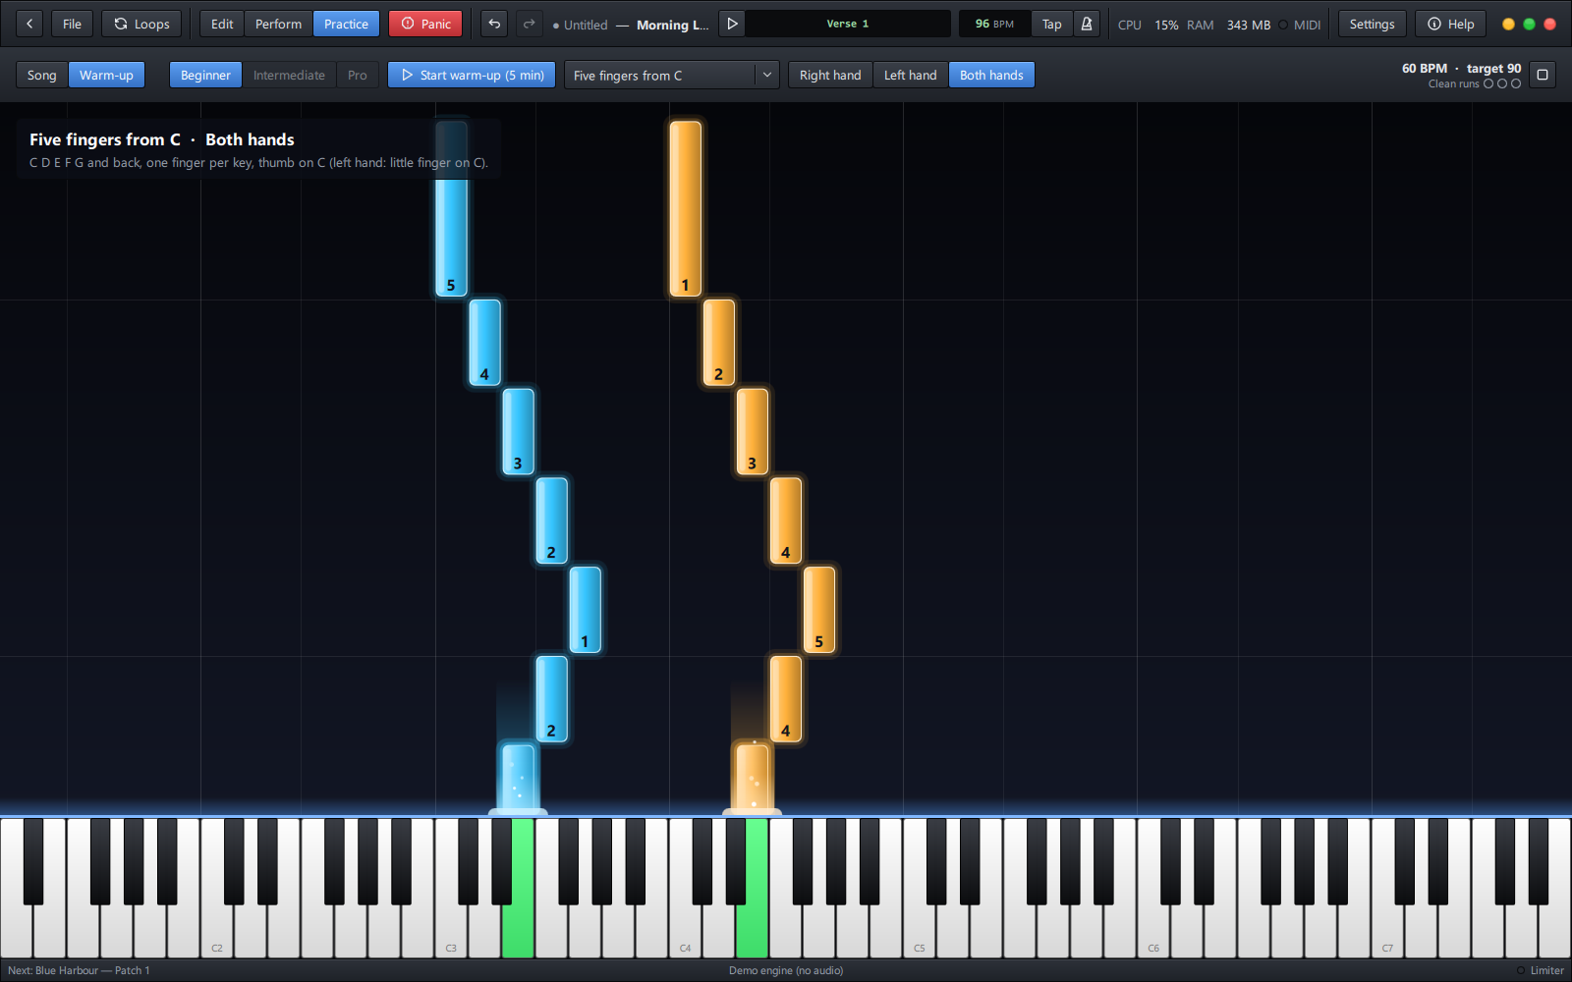
Task: Start the 5 minute warm-up
Action: point(472,75)
